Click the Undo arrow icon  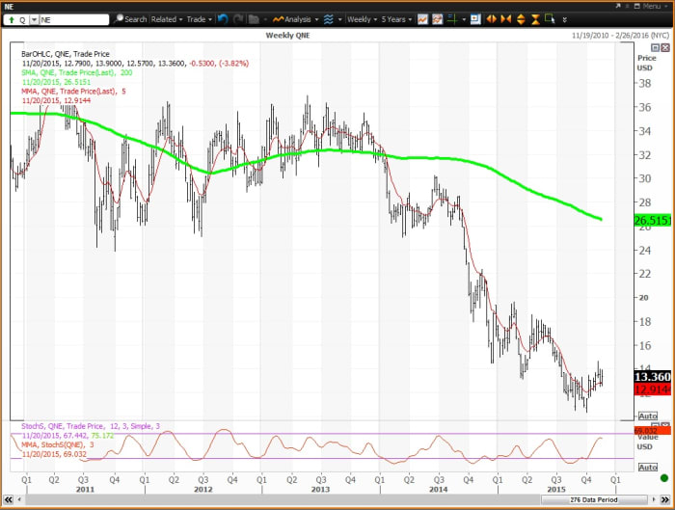tap(223, 18)
